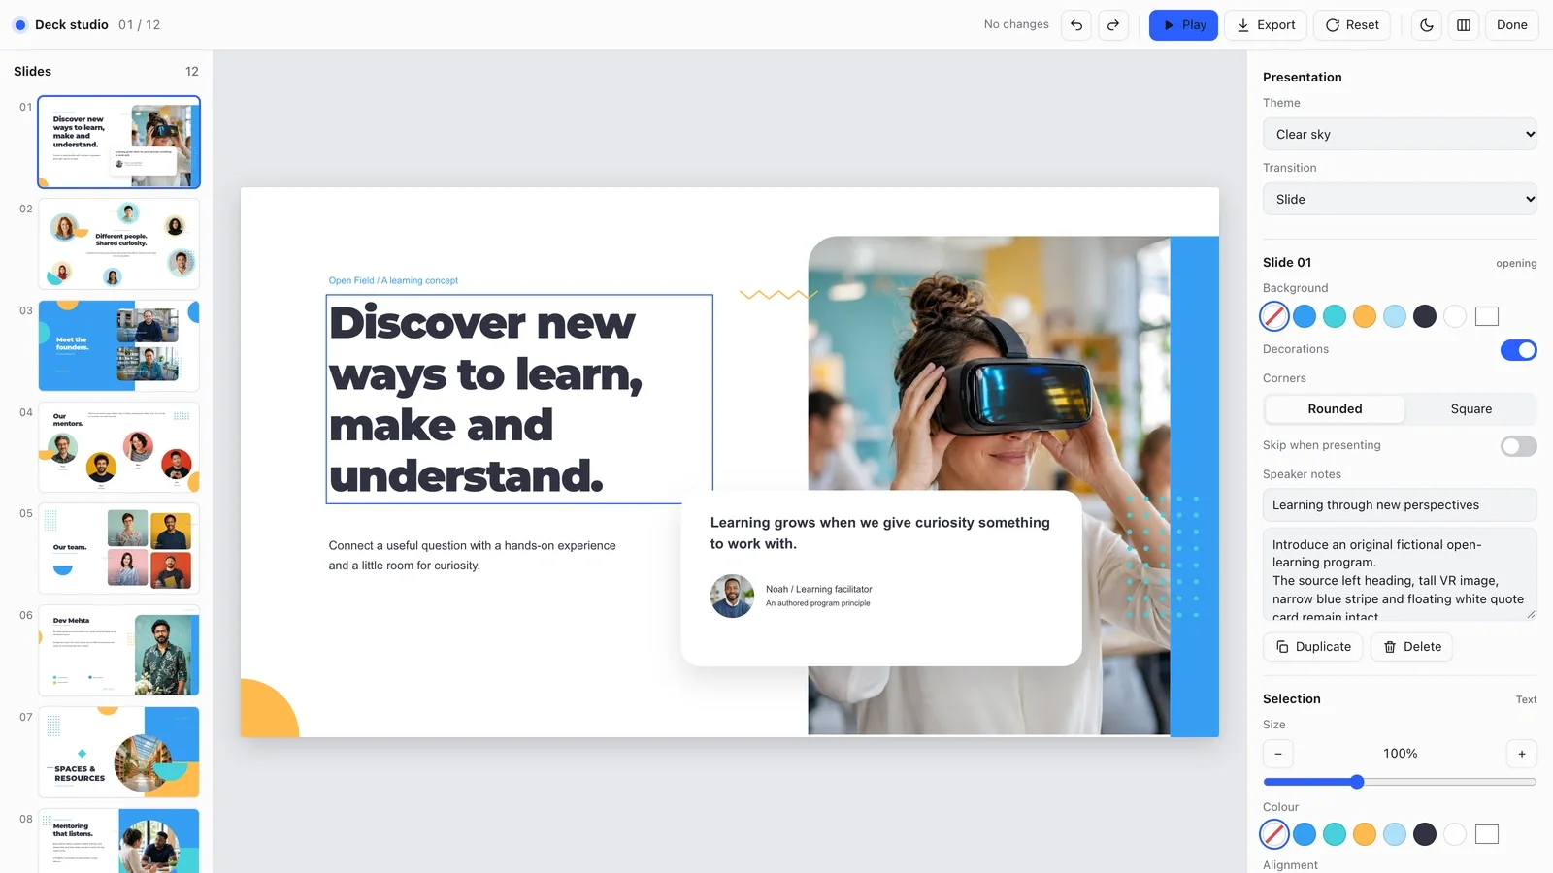Viewport: 1553px width, 873px height.
Task: Pick white selection colour swatch
Action: [x=1455, y=834]
